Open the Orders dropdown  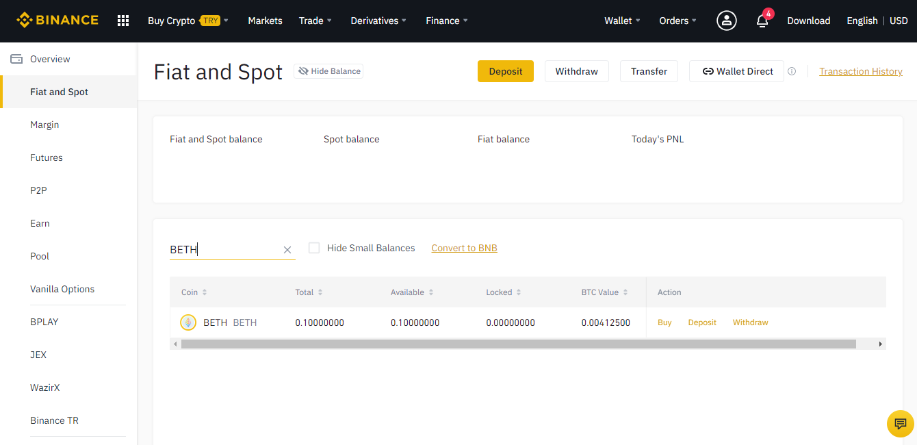(678, 21)
